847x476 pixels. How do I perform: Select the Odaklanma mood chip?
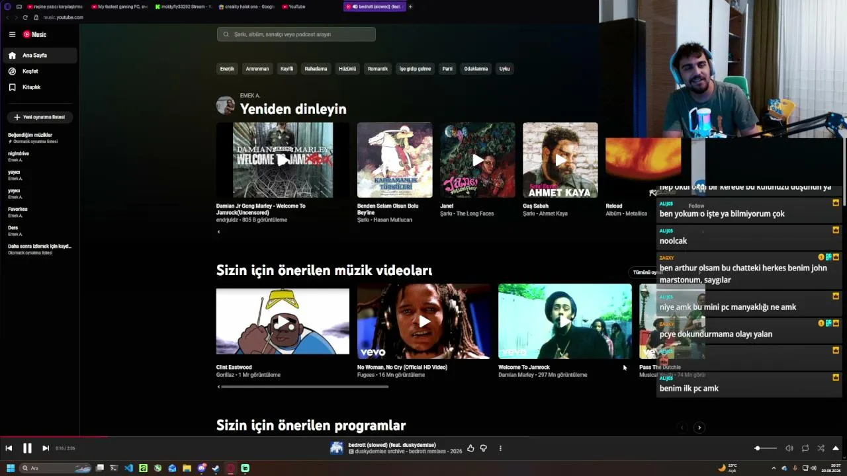(x=476, y=69)
